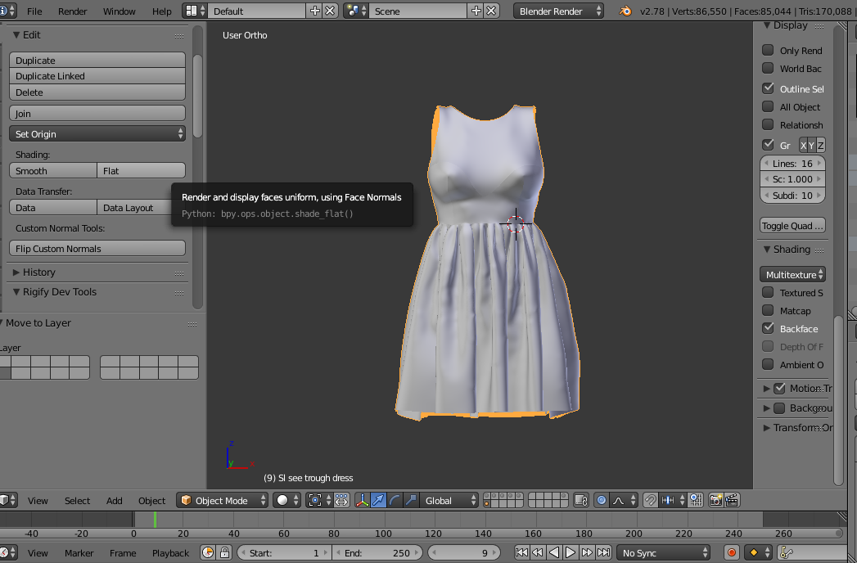Click the Smooth shading button

pyautogui.click(x=53, y=171)
